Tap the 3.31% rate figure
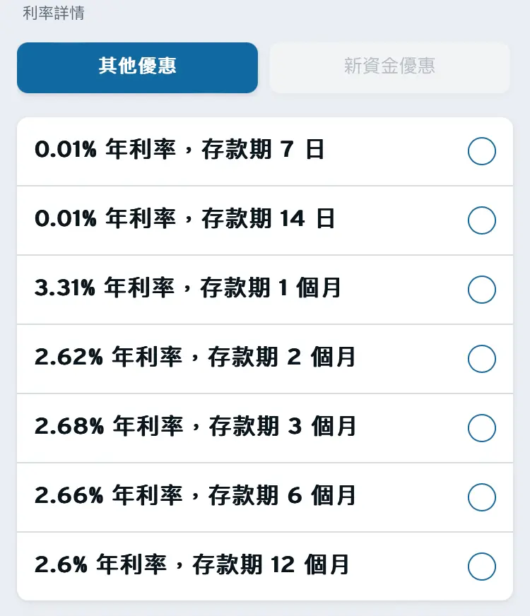This screenshot has height=616, width=530. (65, 288)
